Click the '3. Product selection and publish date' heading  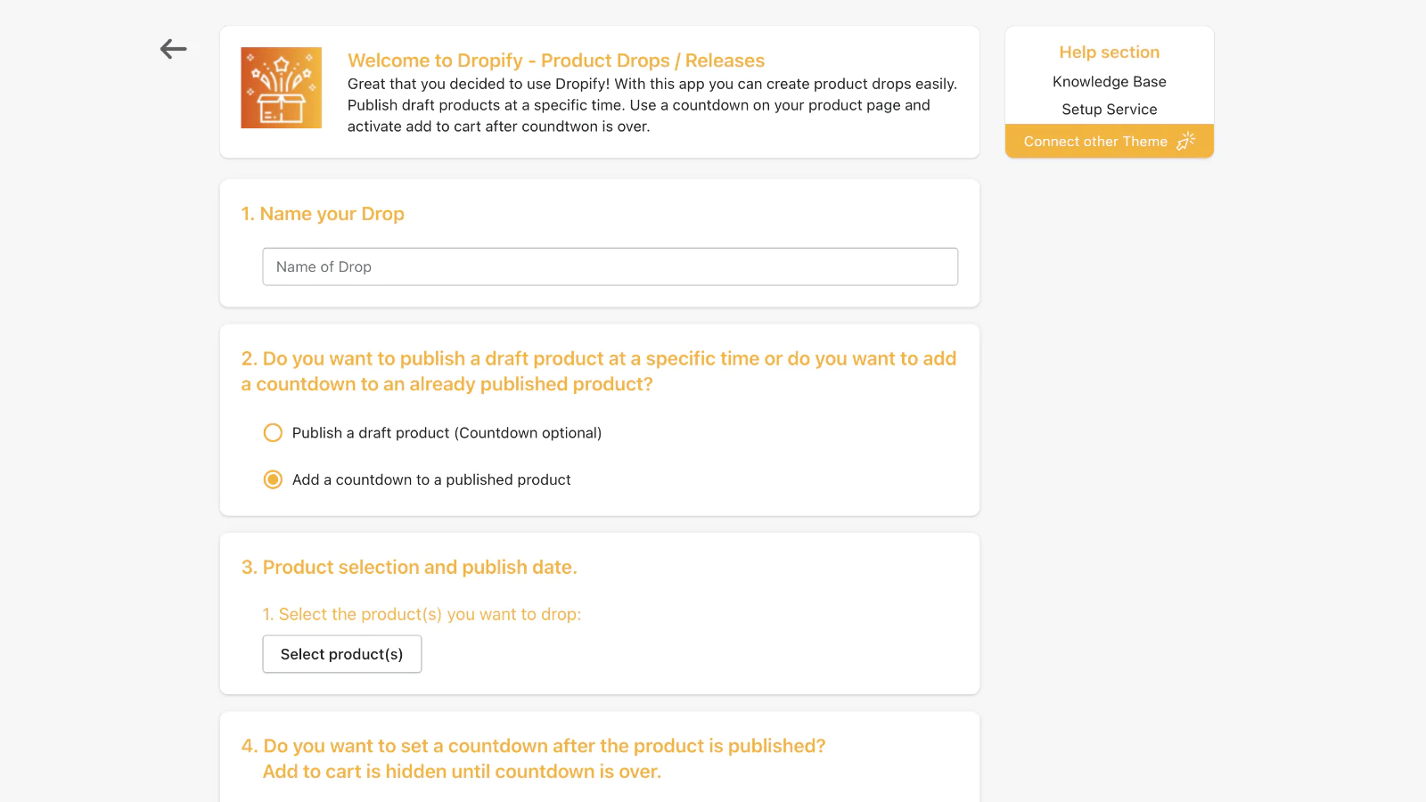click(x=409, y=568)
